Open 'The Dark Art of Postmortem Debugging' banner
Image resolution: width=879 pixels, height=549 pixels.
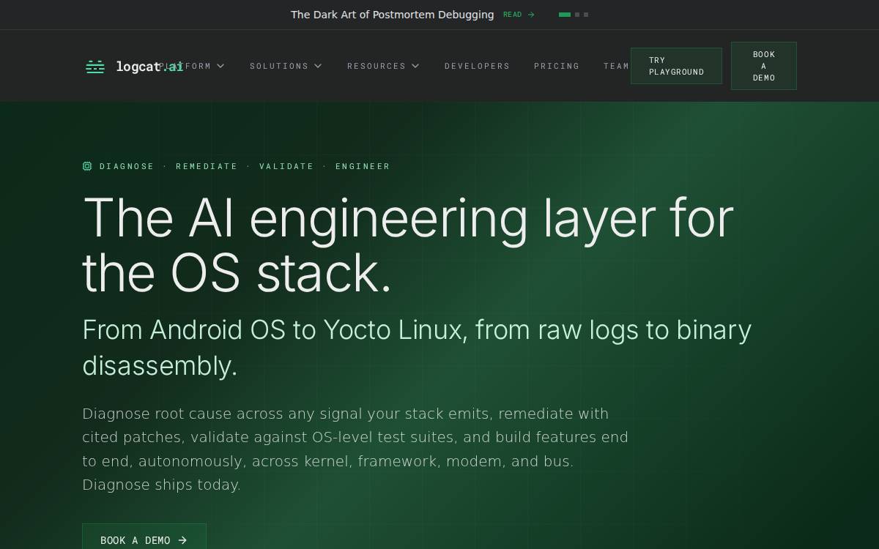[392, 15]
